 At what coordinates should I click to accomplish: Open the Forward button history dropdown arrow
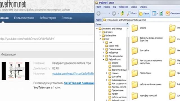point(118,13)
